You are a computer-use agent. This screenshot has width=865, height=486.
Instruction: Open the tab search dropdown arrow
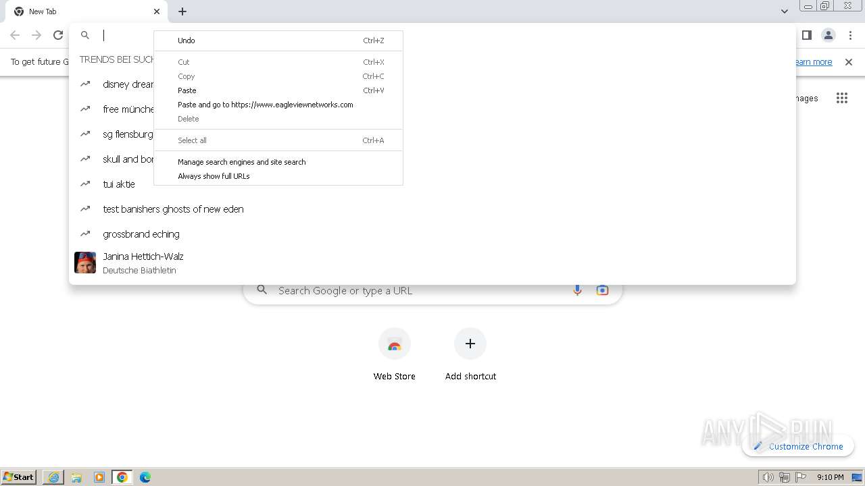click(x=784, y=11)
